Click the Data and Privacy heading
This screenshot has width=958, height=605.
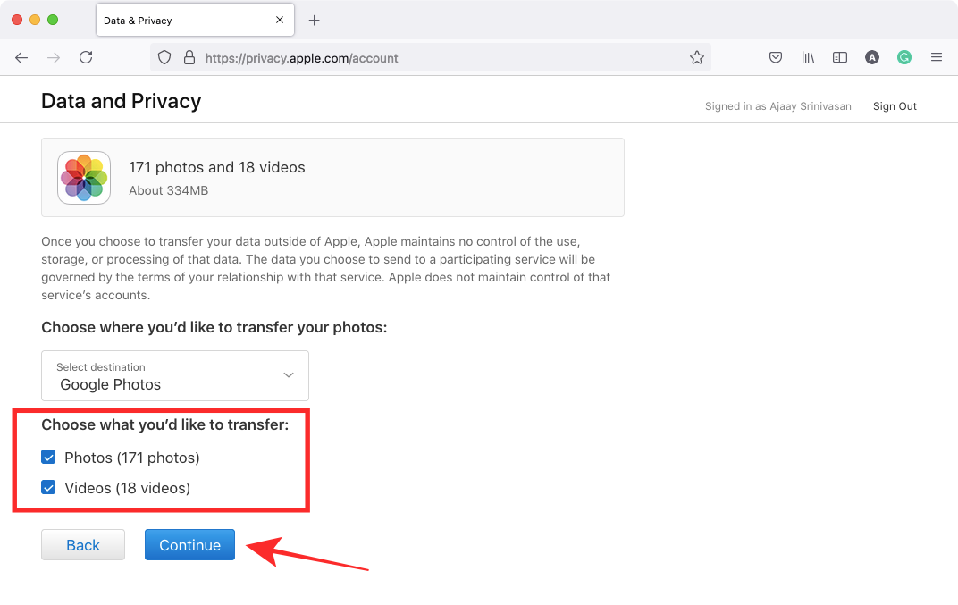(121, 101)
